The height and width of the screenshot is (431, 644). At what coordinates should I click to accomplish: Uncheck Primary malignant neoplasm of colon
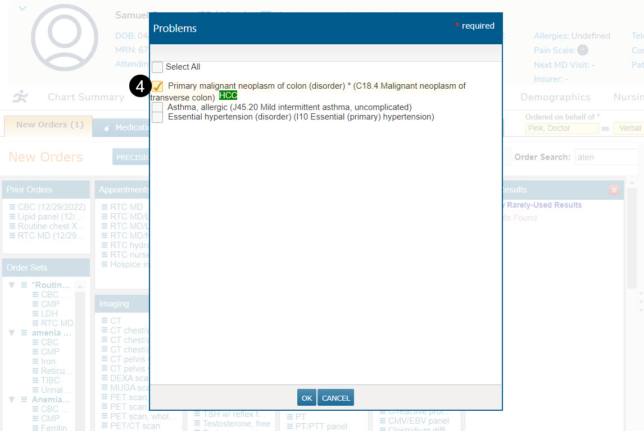point(157,86)
